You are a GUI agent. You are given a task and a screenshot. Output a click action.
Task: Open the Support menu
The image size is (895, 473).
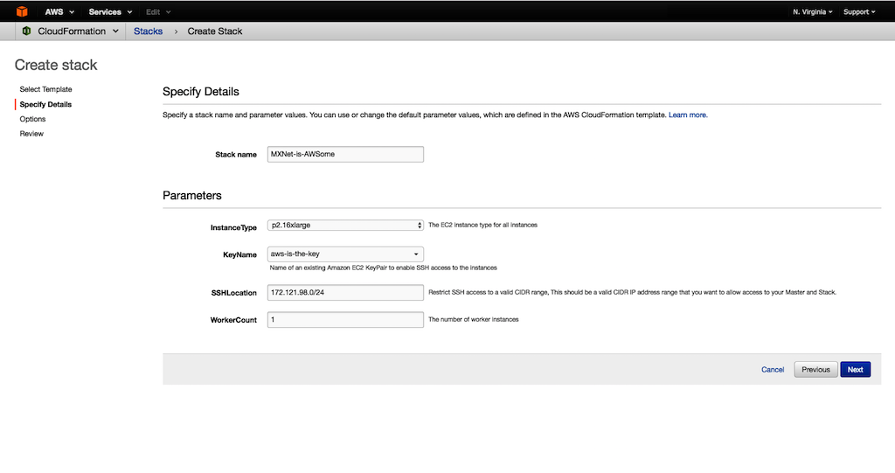click(x=859, y=11)
